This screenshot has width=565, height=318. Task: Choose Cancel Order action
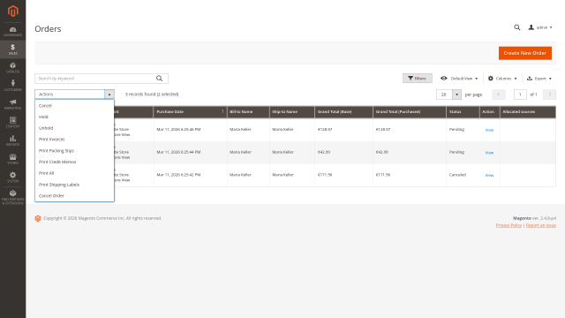coord(74,196)
